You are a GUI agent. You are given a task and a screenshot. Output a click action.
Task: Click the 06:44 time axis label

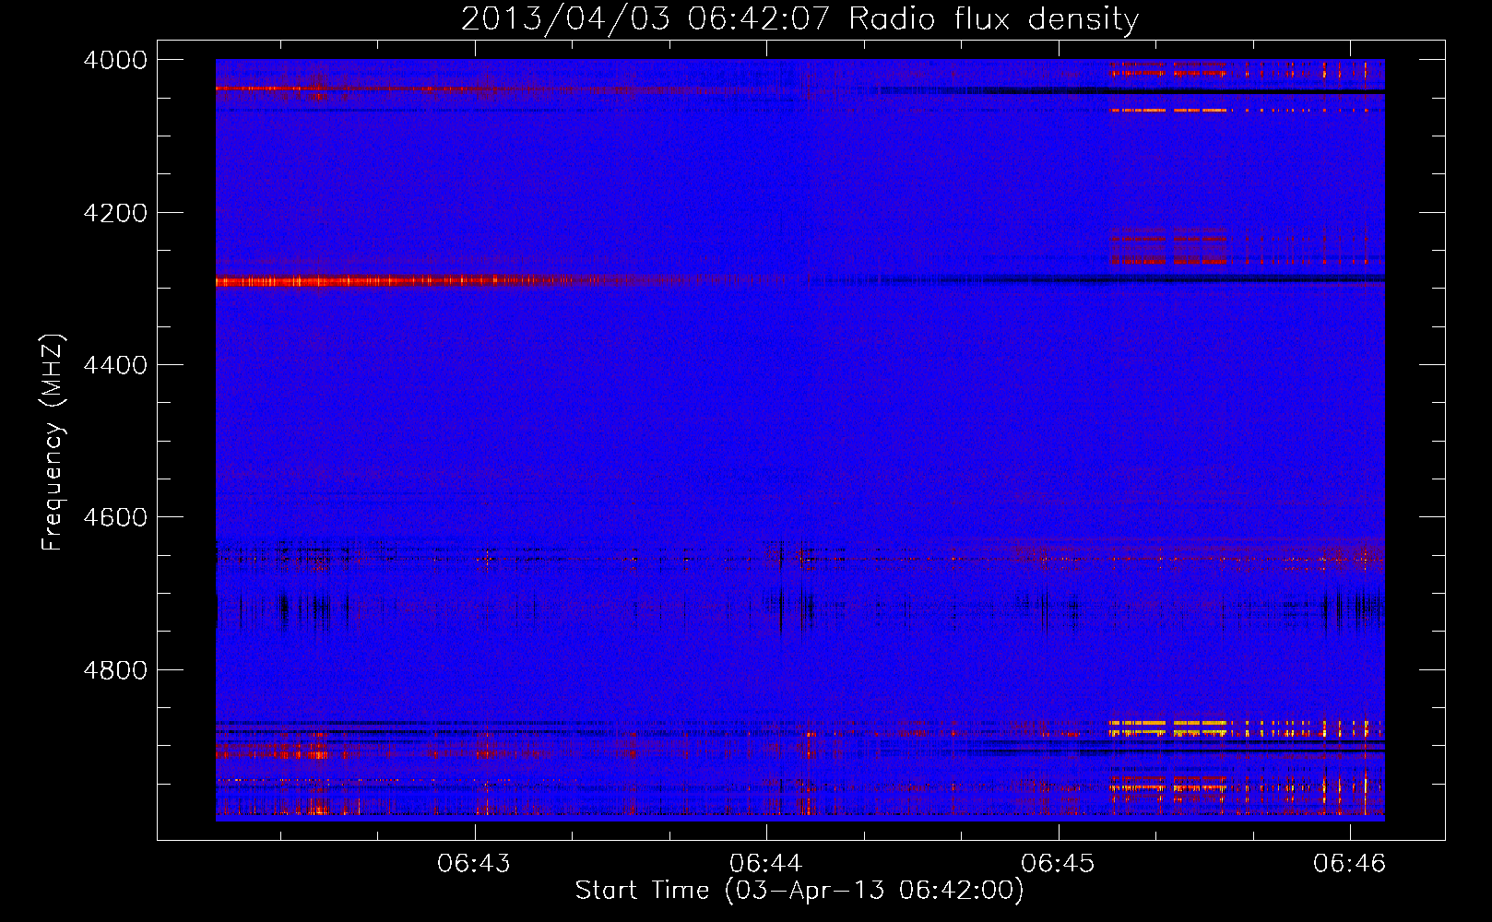(765, 863)
